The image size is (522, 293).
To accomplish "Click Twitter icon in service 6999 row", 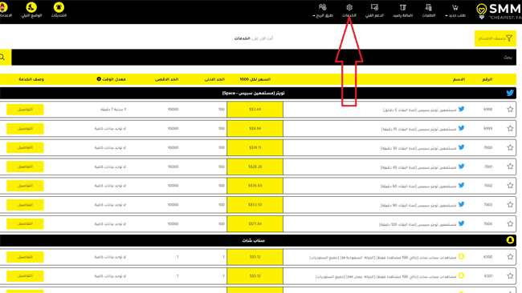I will click(462, 128).
